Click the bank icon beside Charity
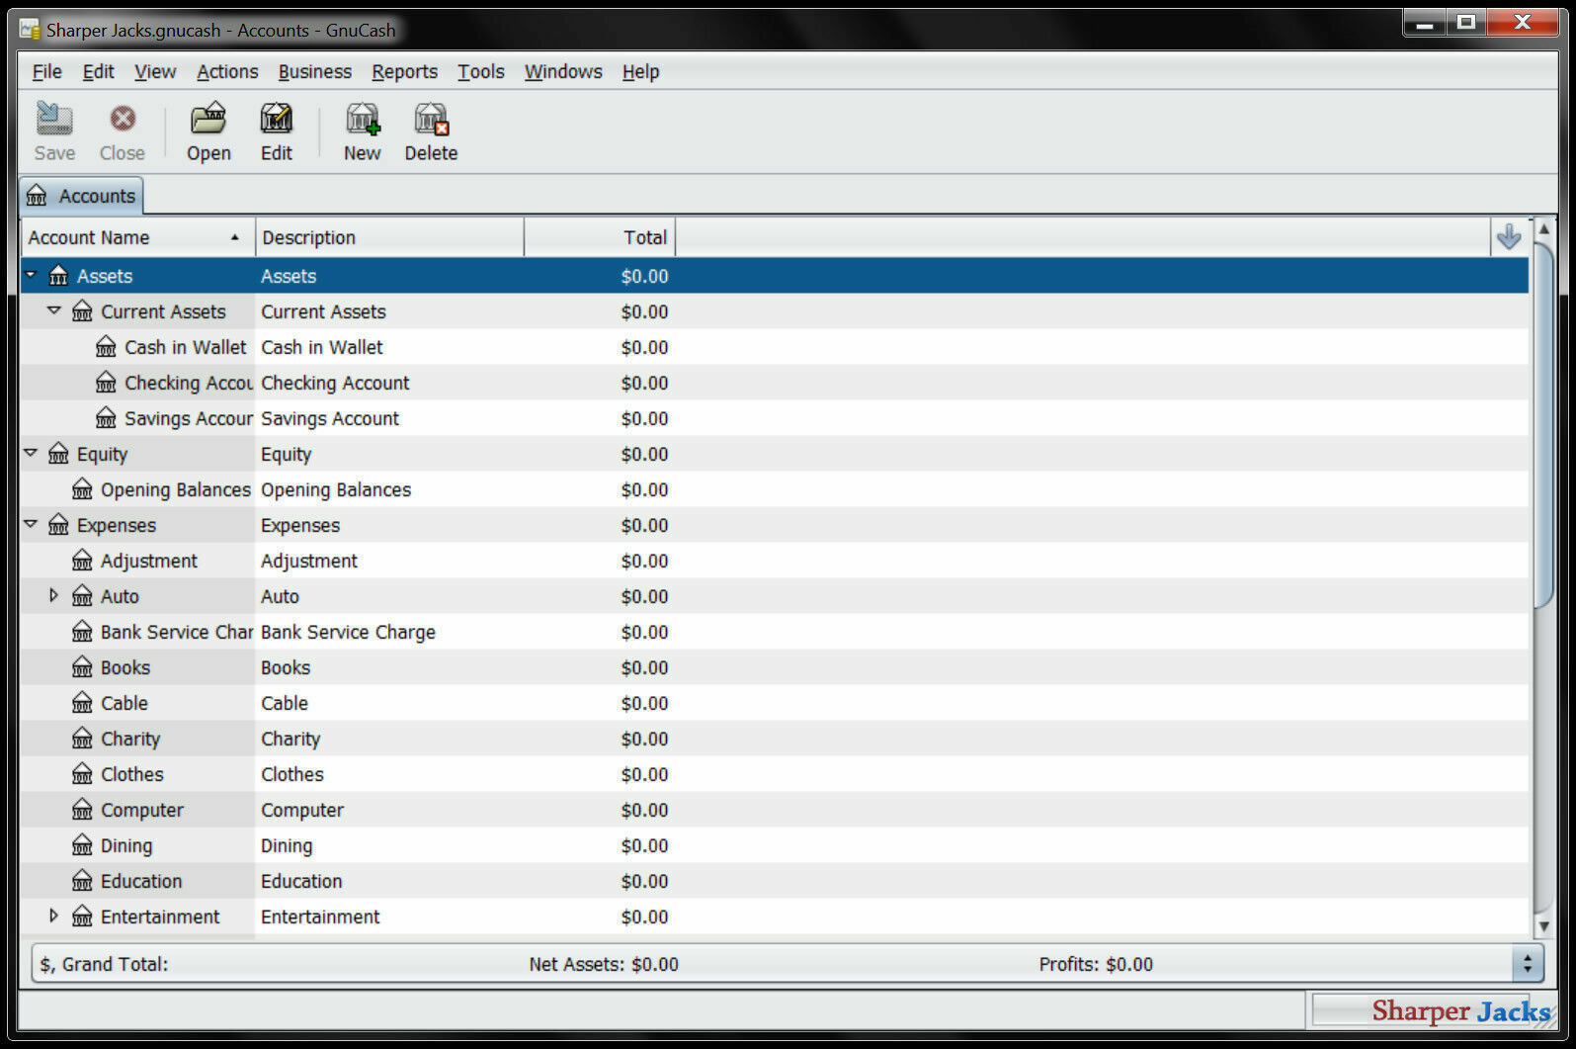Image resolution: width=1576 pixels, height=1049 pixels. [82, 739]
